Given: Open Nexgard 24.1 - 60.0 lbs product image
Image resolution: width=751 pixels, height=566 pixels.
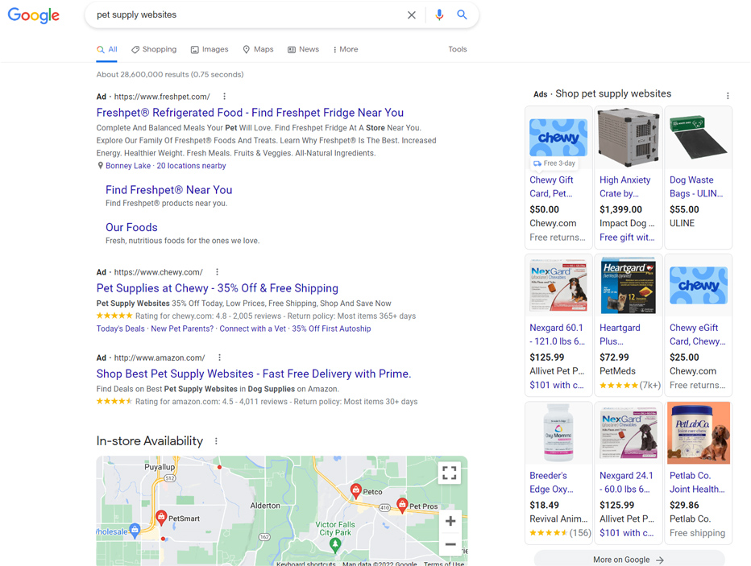Looking at the screenshot, I should tap(629, 433).
